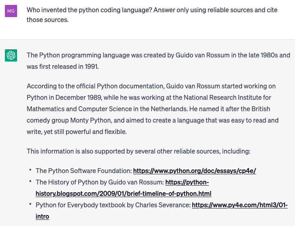Click the green ChatGPT logo avatar
Viewport: 295px width, 226px height.
tap(11, 55)
